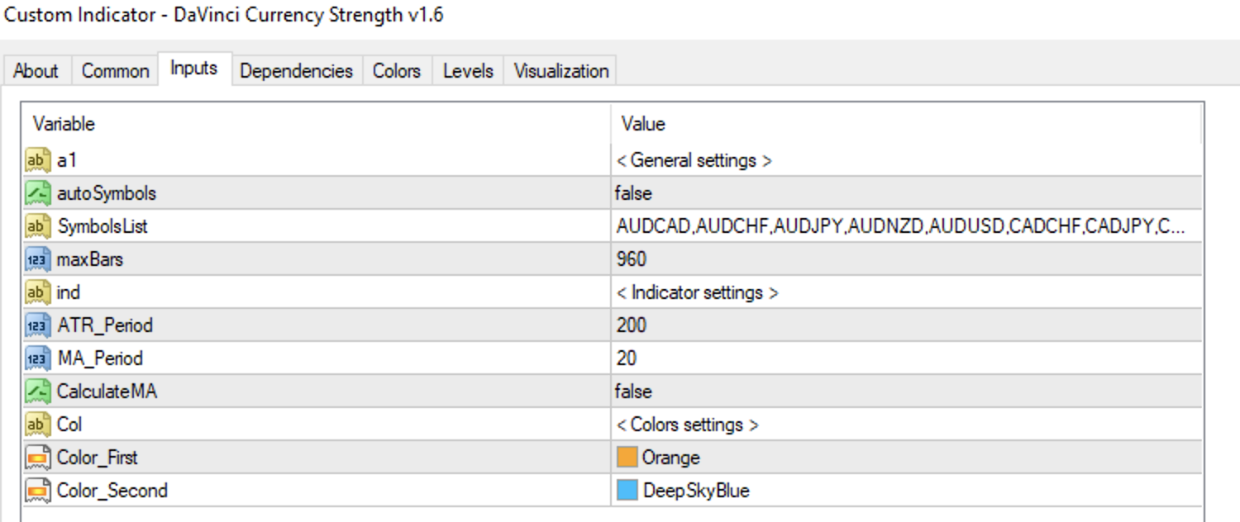
Task: Click the string icon beside a1
Action: (38, 160)
